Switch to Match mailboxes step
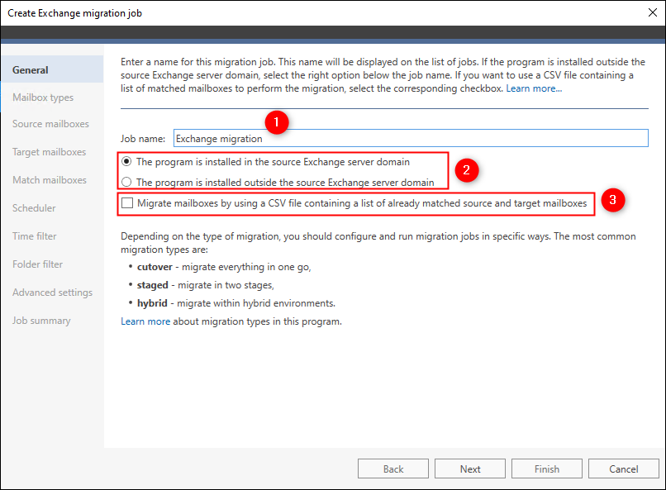 click(50, 180)
